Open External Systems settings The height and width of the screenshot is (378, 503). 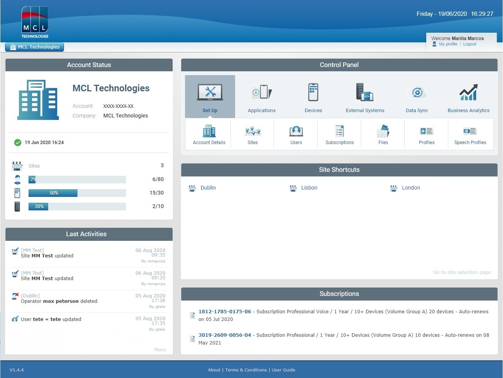(x=365, y=96)
